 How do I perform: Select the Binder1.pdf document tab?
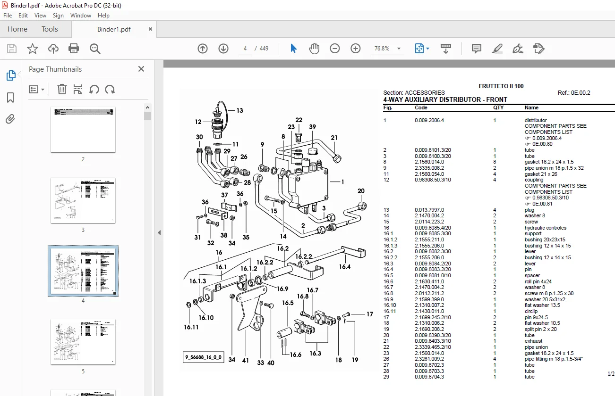(x=114, y=29)
